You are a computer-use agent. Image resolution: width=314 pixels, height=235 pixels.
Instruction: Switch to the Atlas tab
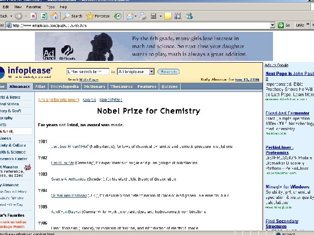tap(40, 87)
